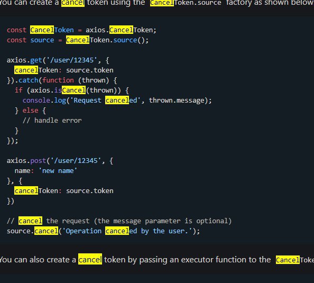Click the 'post' method in 'axios.post'
Screen dimensions: 314x283
(38, 160)
